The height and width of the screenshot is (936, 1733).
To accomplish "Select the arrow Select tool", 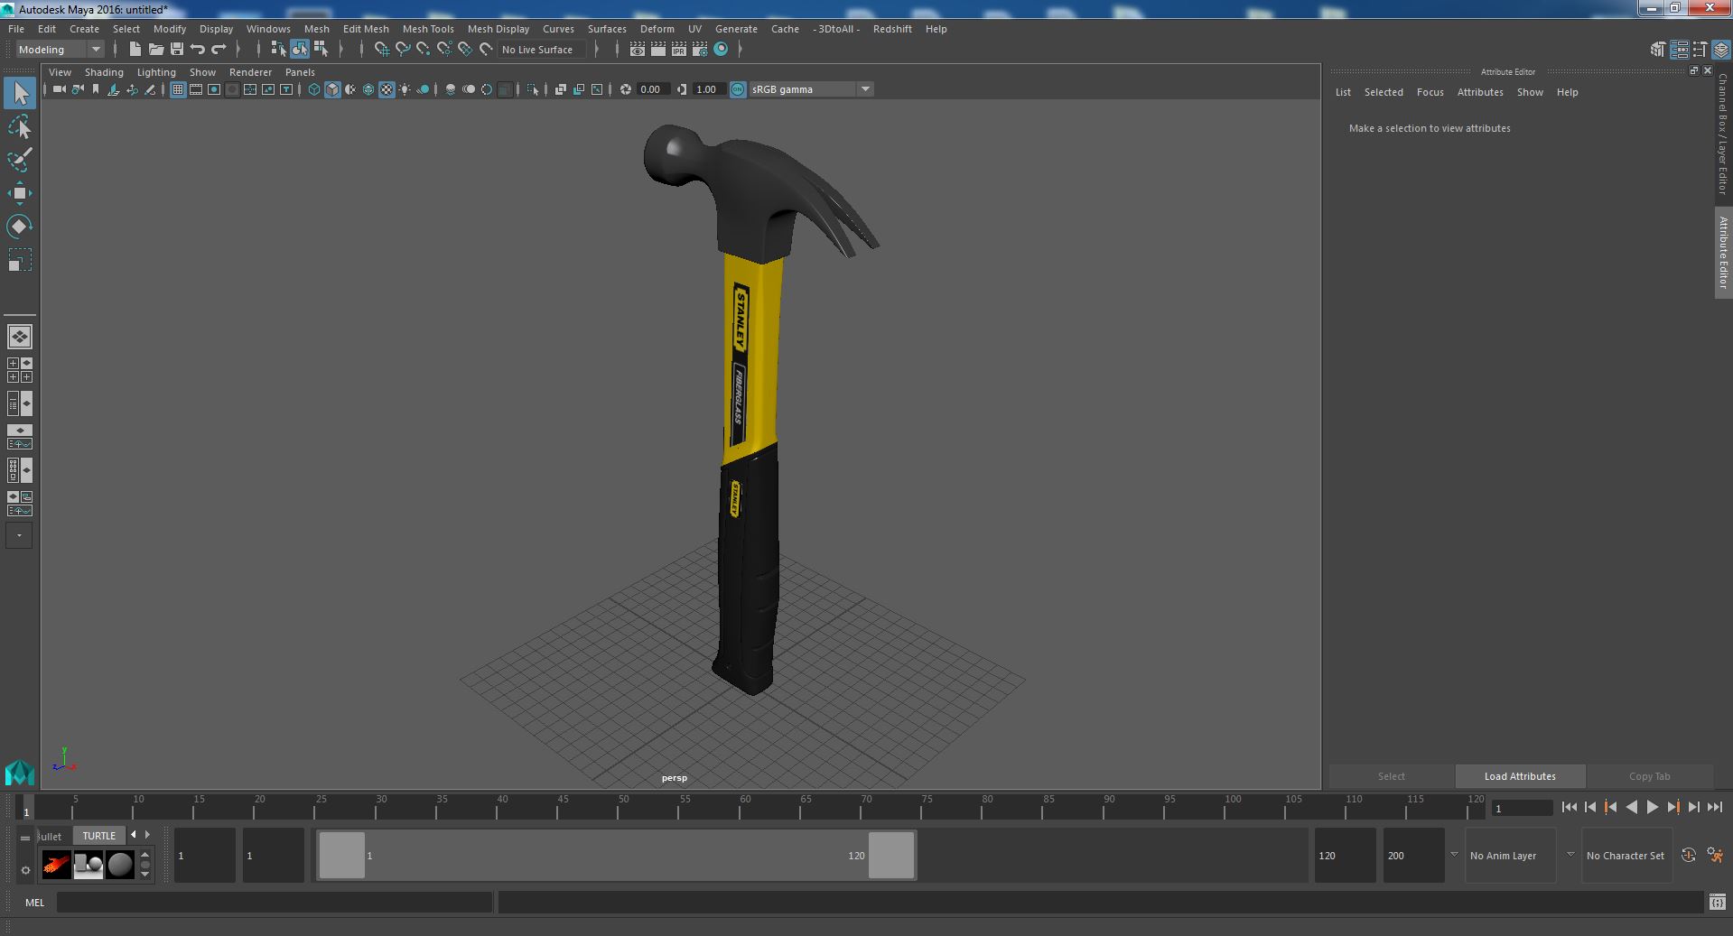I will point(20,93).
